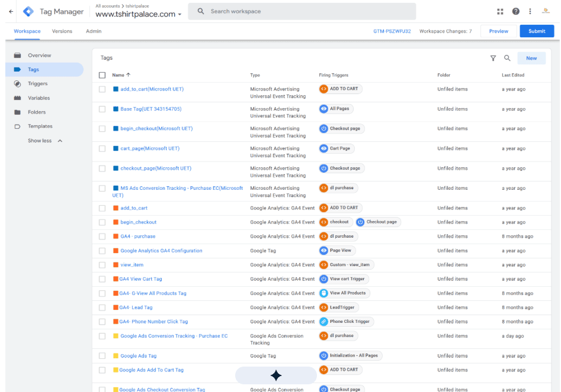Click the Folders sidebar icon
Image resolution: width=561 pixels, height=392 pixels.
point(18,112)
